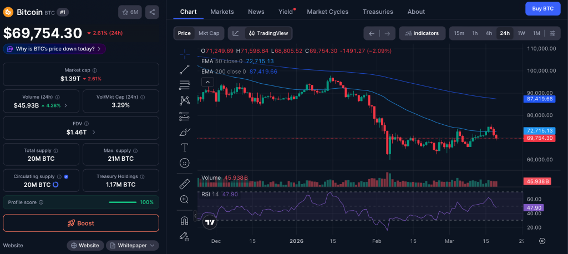Screen dimensions: 568x254
Task: Open the brush drawing tool
Action: point(185,132)
